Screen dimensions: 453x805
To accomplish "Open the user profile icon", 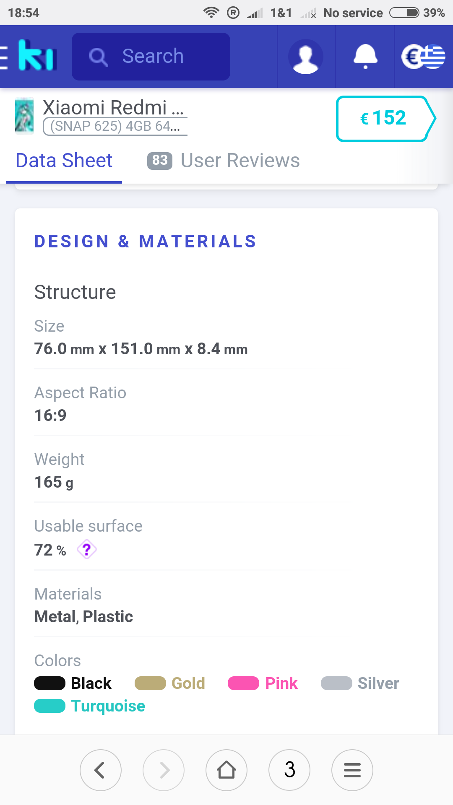I will 306,57.
